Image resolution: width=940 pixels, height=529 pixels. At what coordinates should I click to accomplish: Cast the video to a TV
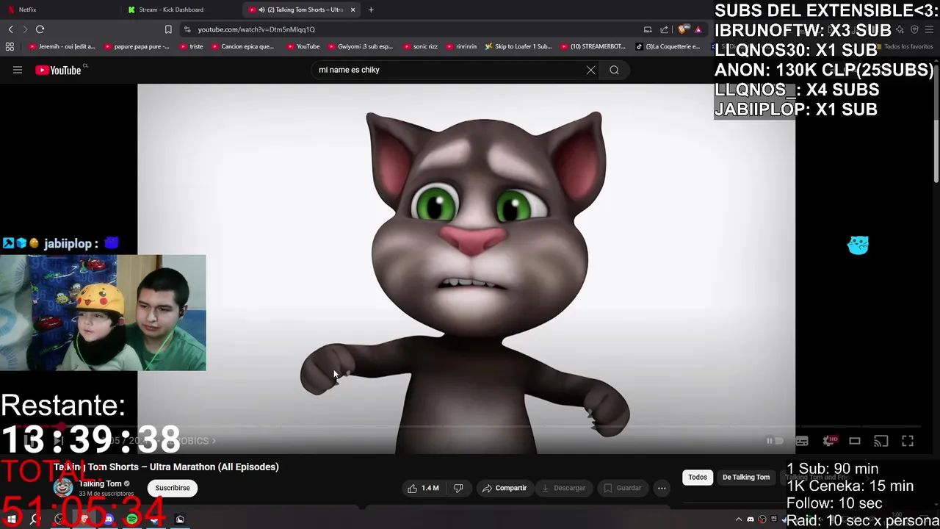click(x=881, y=441)
